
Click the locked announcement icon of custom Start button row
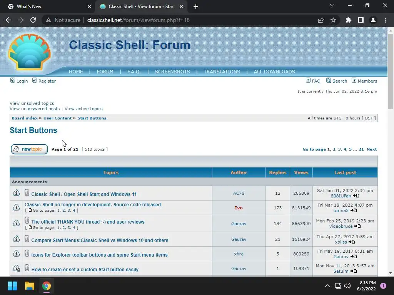16,268
